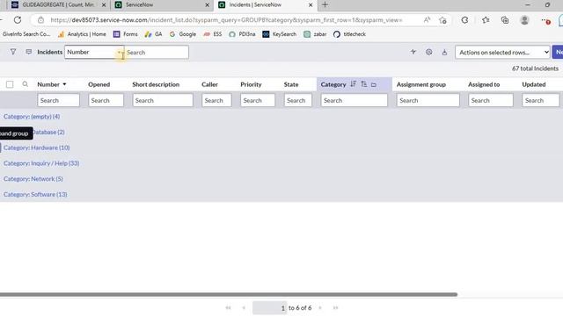The width and height of the screenshot is (563, 316).
Task: Open the browser profile avatar
Action: (x=524, y=20)
